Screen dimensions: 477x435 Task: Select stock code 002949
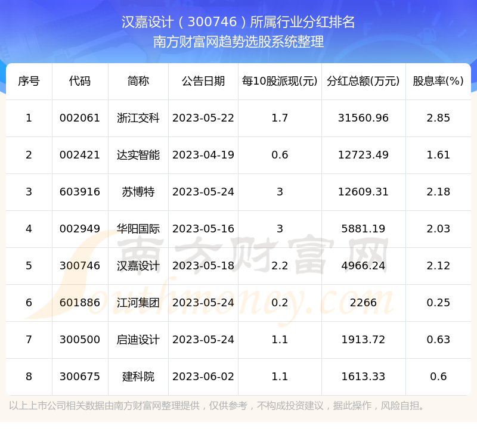[80, 229]
